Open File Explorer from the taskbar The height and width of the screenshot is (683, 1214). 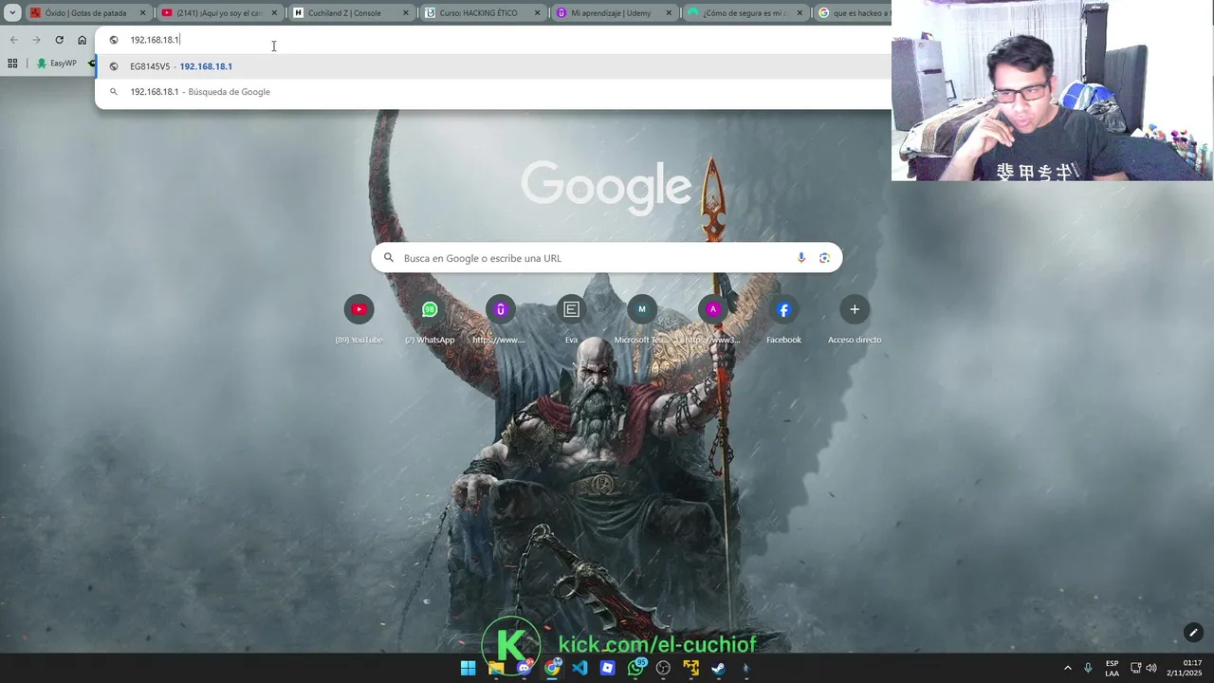[x=496, y=668]
